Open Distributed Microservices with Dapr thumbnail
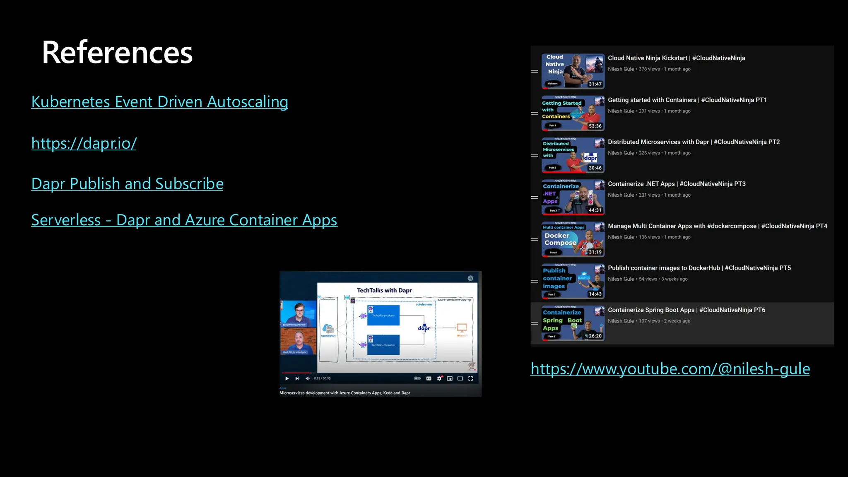Screen dimensions: 848x477 coord(573,155)
